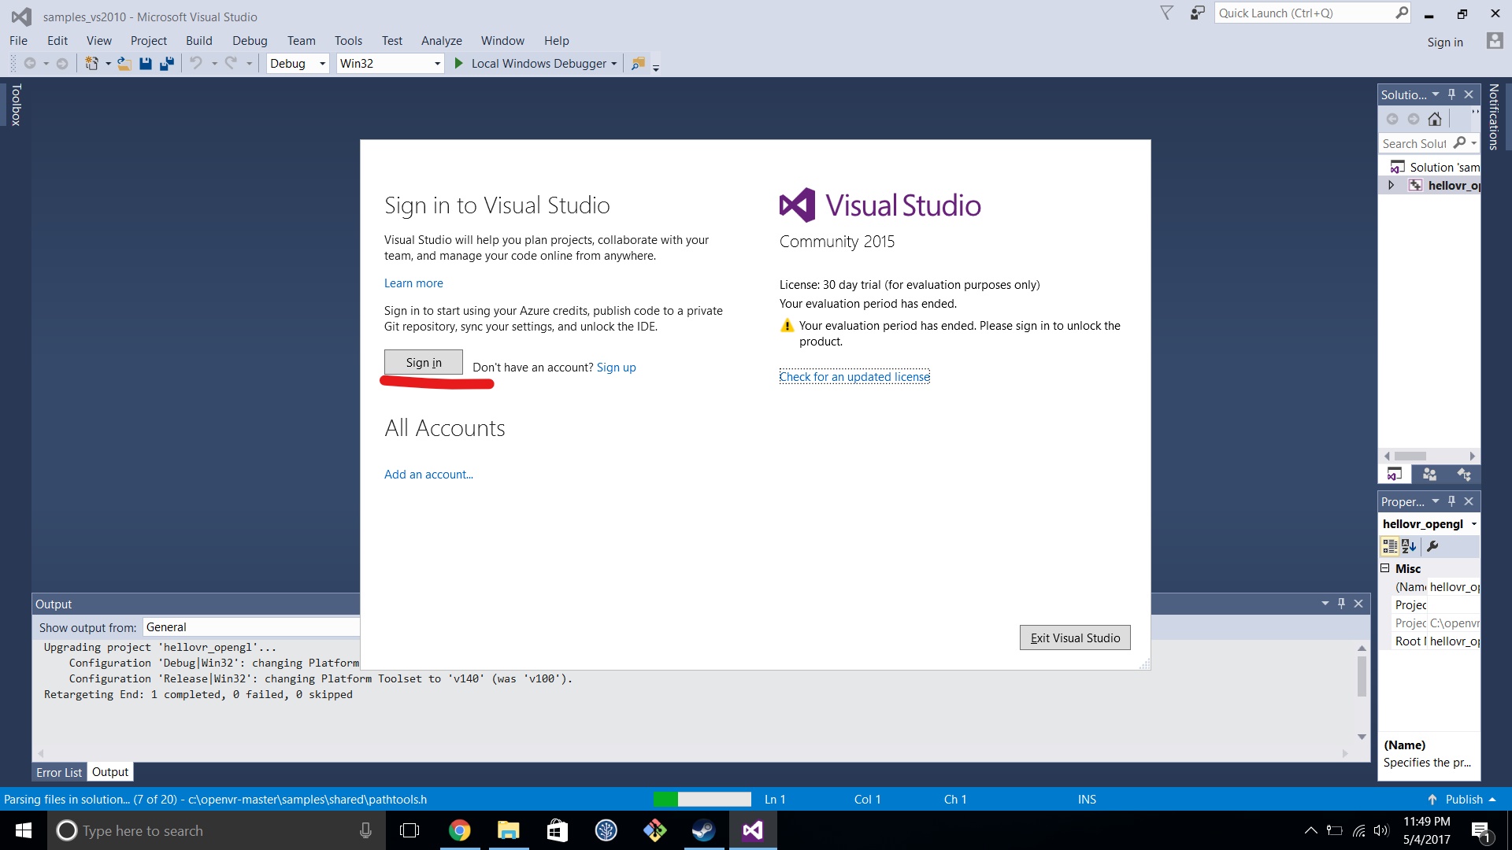Click Check for an updated license link
1512x850 pixels.
[x=854, y=377]
